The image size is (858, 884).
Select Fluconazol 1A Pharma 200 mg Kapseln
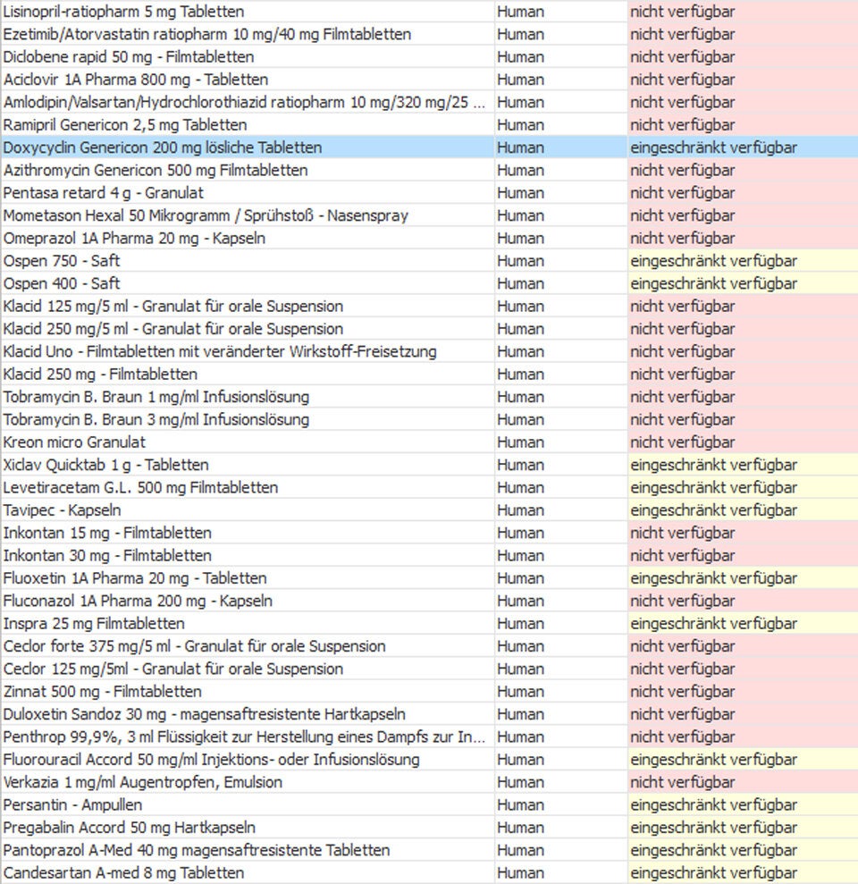(138, 601)
